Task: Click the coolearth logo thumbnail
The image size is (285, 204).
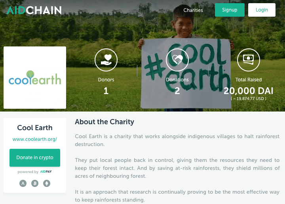Action: point(35,77)
